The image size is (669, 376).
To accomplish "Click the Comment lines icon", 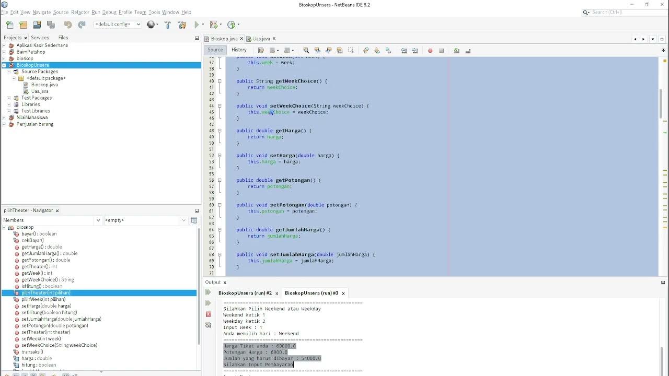I will (x=457, y=51).
